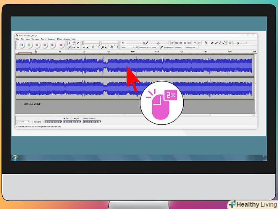Select the Draw pencil tool
The image size is (278, 209).
click(78, 43)
